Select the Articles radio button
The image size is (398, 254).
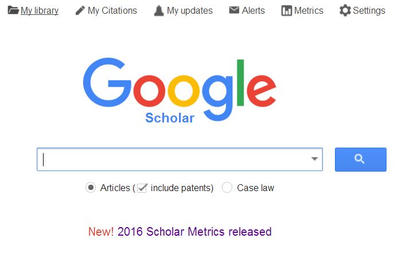[x=91, y=188]
